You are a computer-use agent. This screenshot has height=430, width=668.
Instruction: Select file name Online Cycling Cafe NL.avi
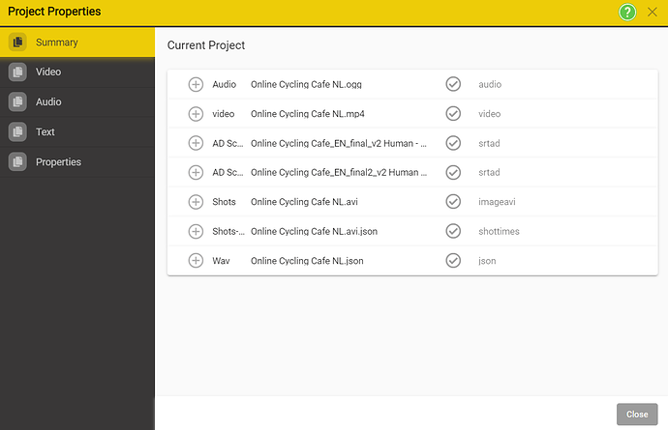pos(304,202)
